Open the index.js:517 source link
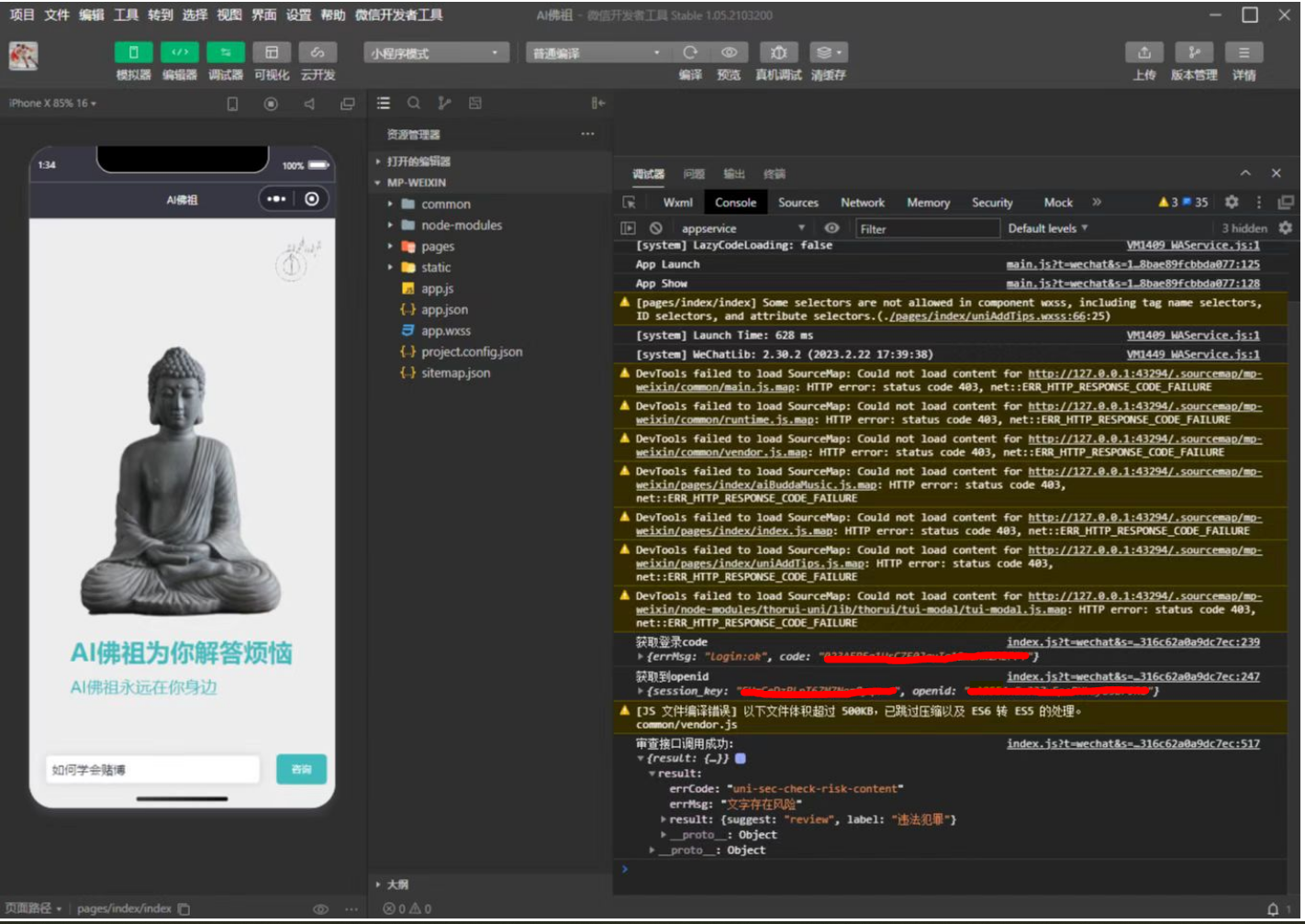This screenshot has width=1305, height=924. [1132, 743]
